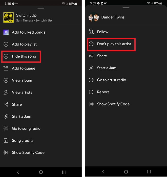The width and height of the screenshot is (167, 177).
Task: Choose Start a Jam in the song menu
Action: coord(22,116)
